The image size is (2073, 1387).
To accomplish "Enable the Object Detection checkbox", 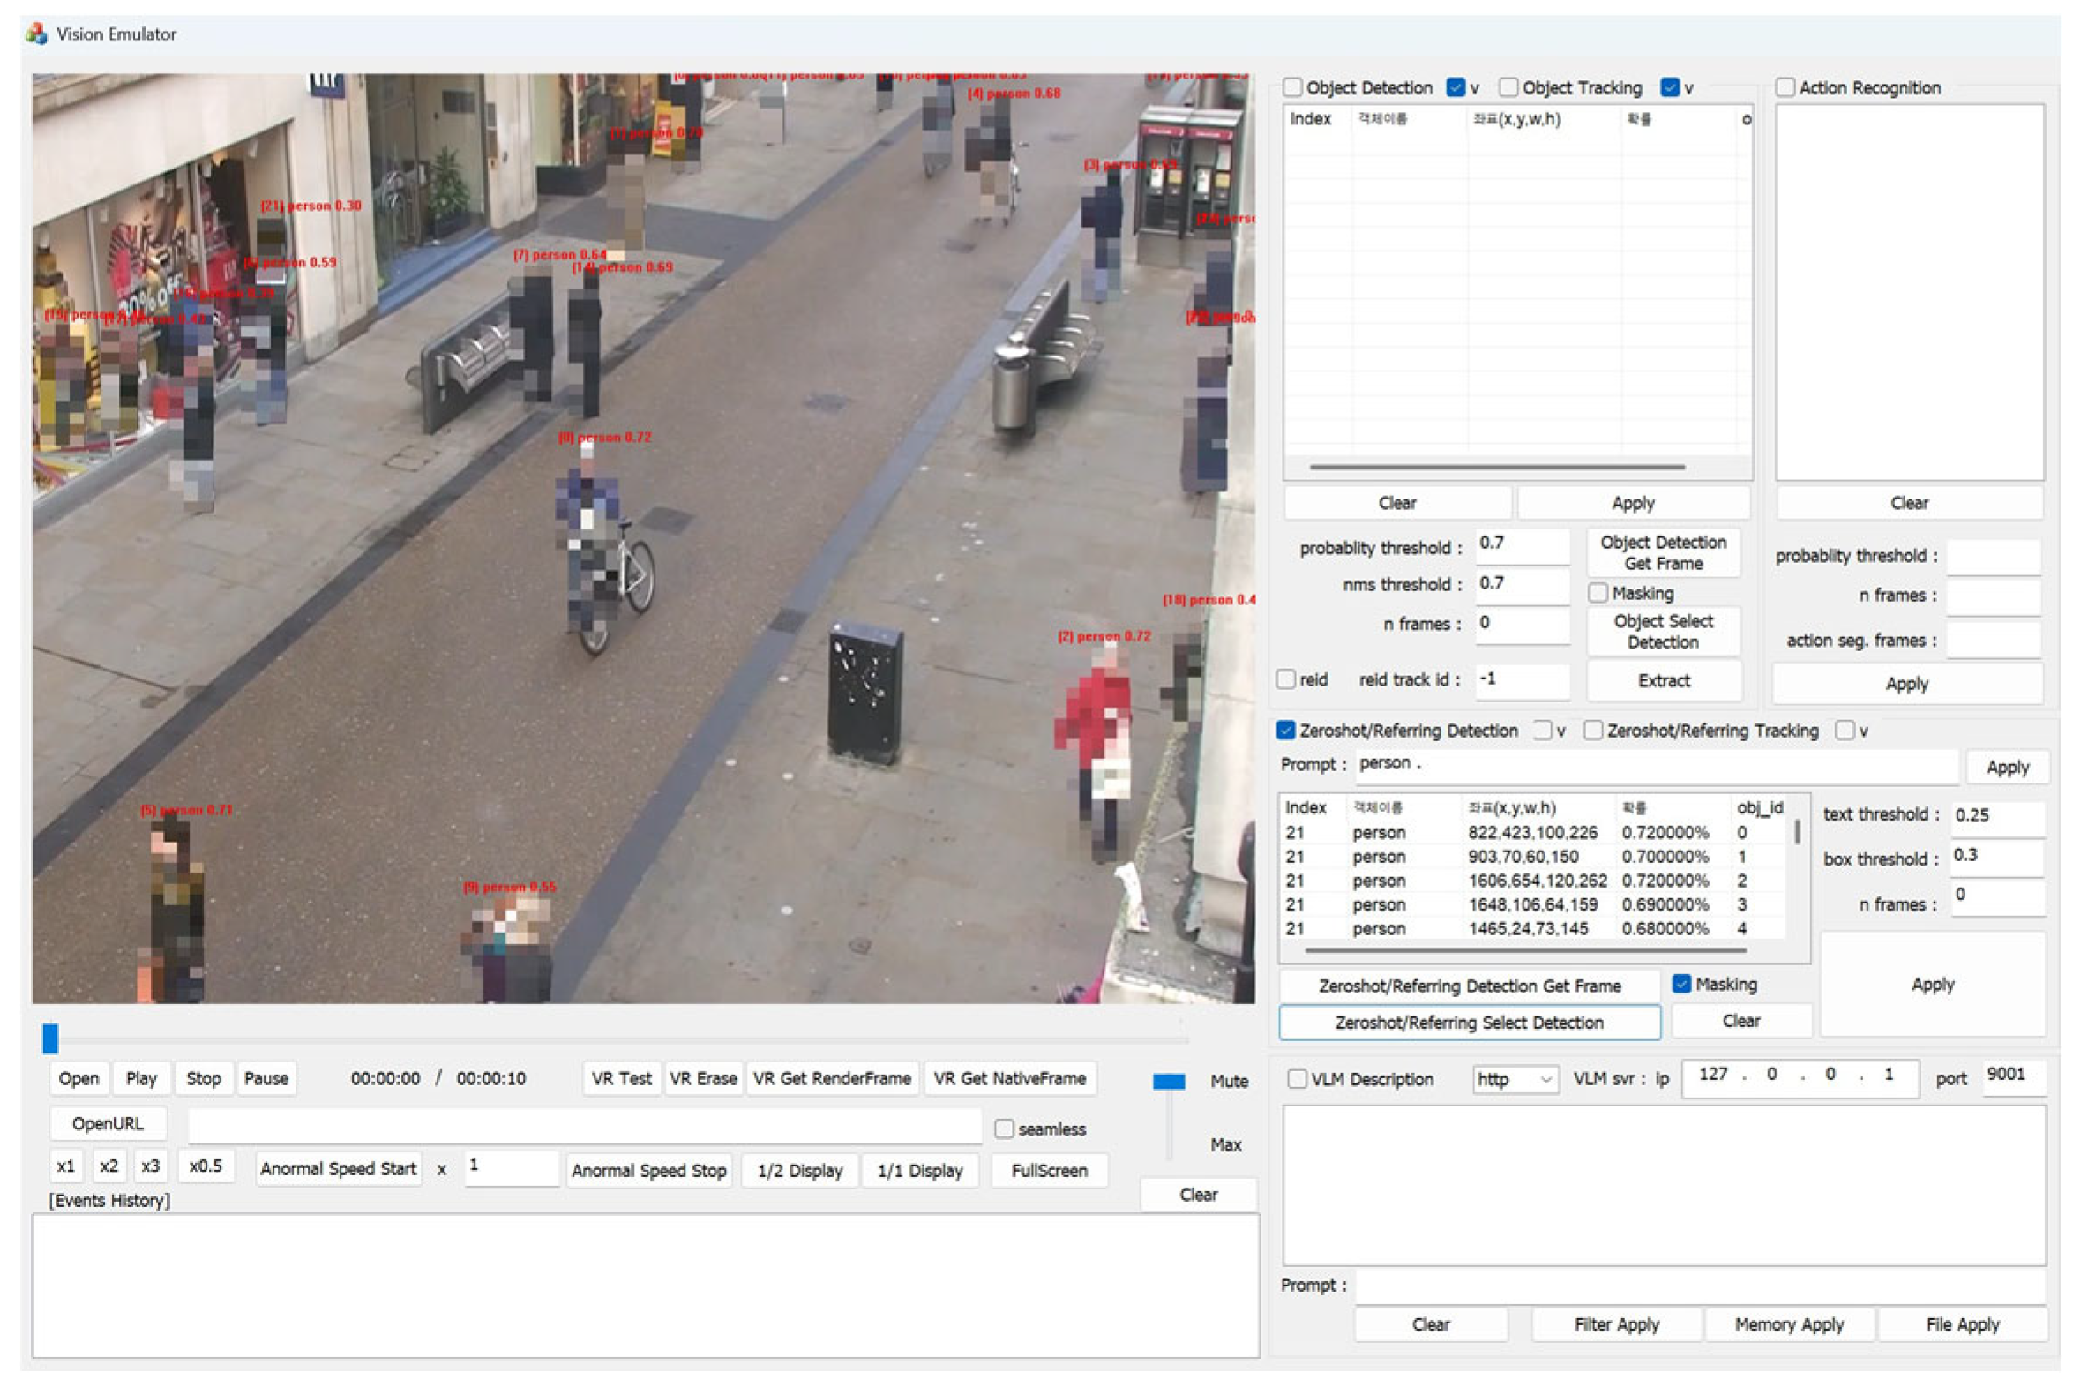I will point(1293,87).
